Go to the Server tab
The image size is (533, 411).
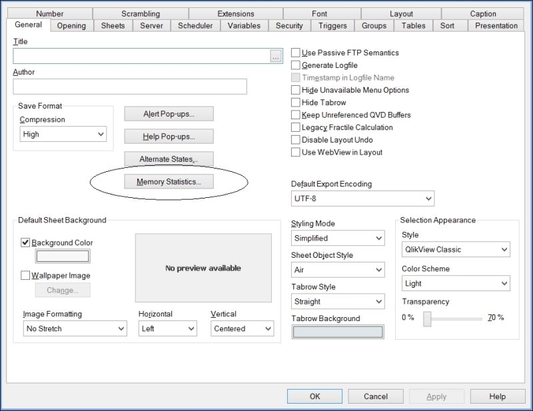(151, 26)
